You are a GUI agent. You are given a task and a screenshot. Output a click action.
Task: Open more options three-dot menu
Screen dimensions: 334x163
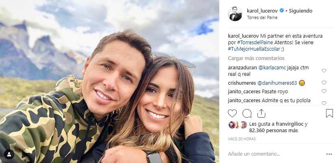coord(329,154)
